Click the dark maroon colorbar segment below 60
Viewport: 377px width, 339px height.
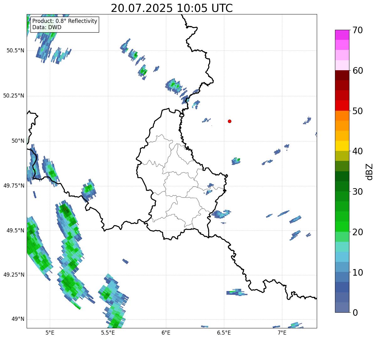coord(342,75)
